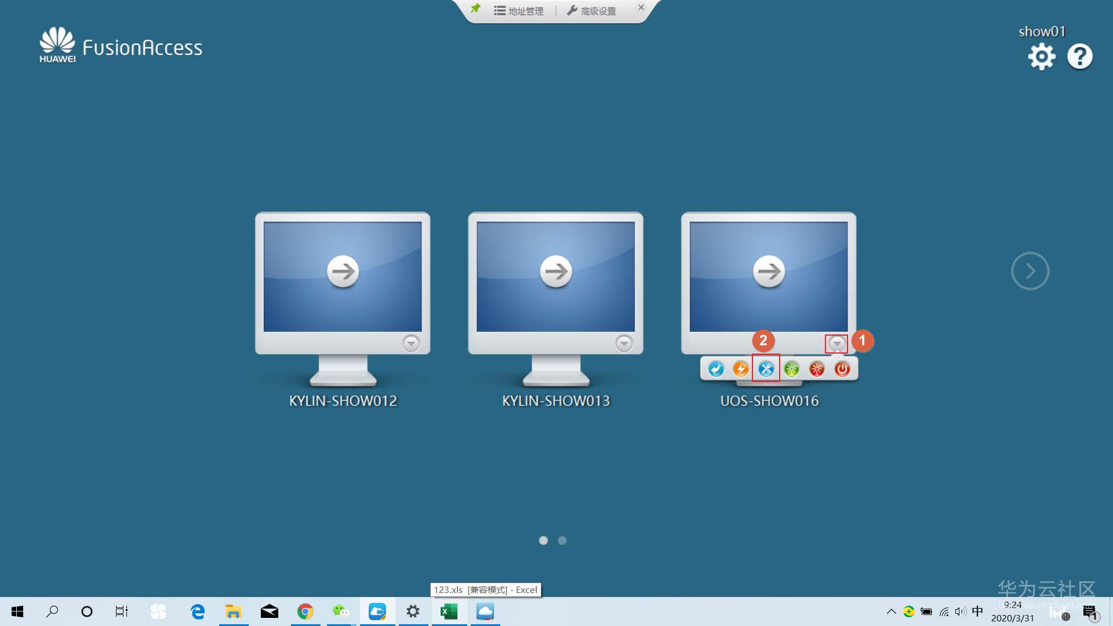Collapse the dropdown arrow on UOS-SHOW016
The image size is (1113, 626).
[x=836, y=343]
